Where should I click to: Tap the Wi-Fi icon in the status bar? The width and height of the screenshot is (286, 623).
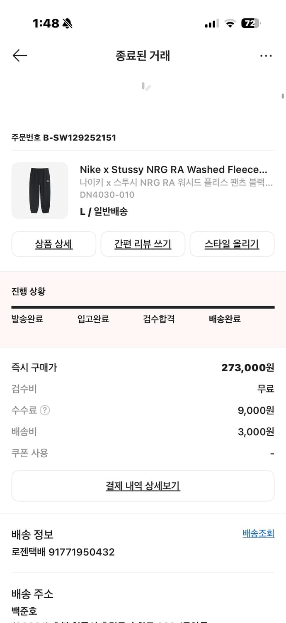[230, 24]
